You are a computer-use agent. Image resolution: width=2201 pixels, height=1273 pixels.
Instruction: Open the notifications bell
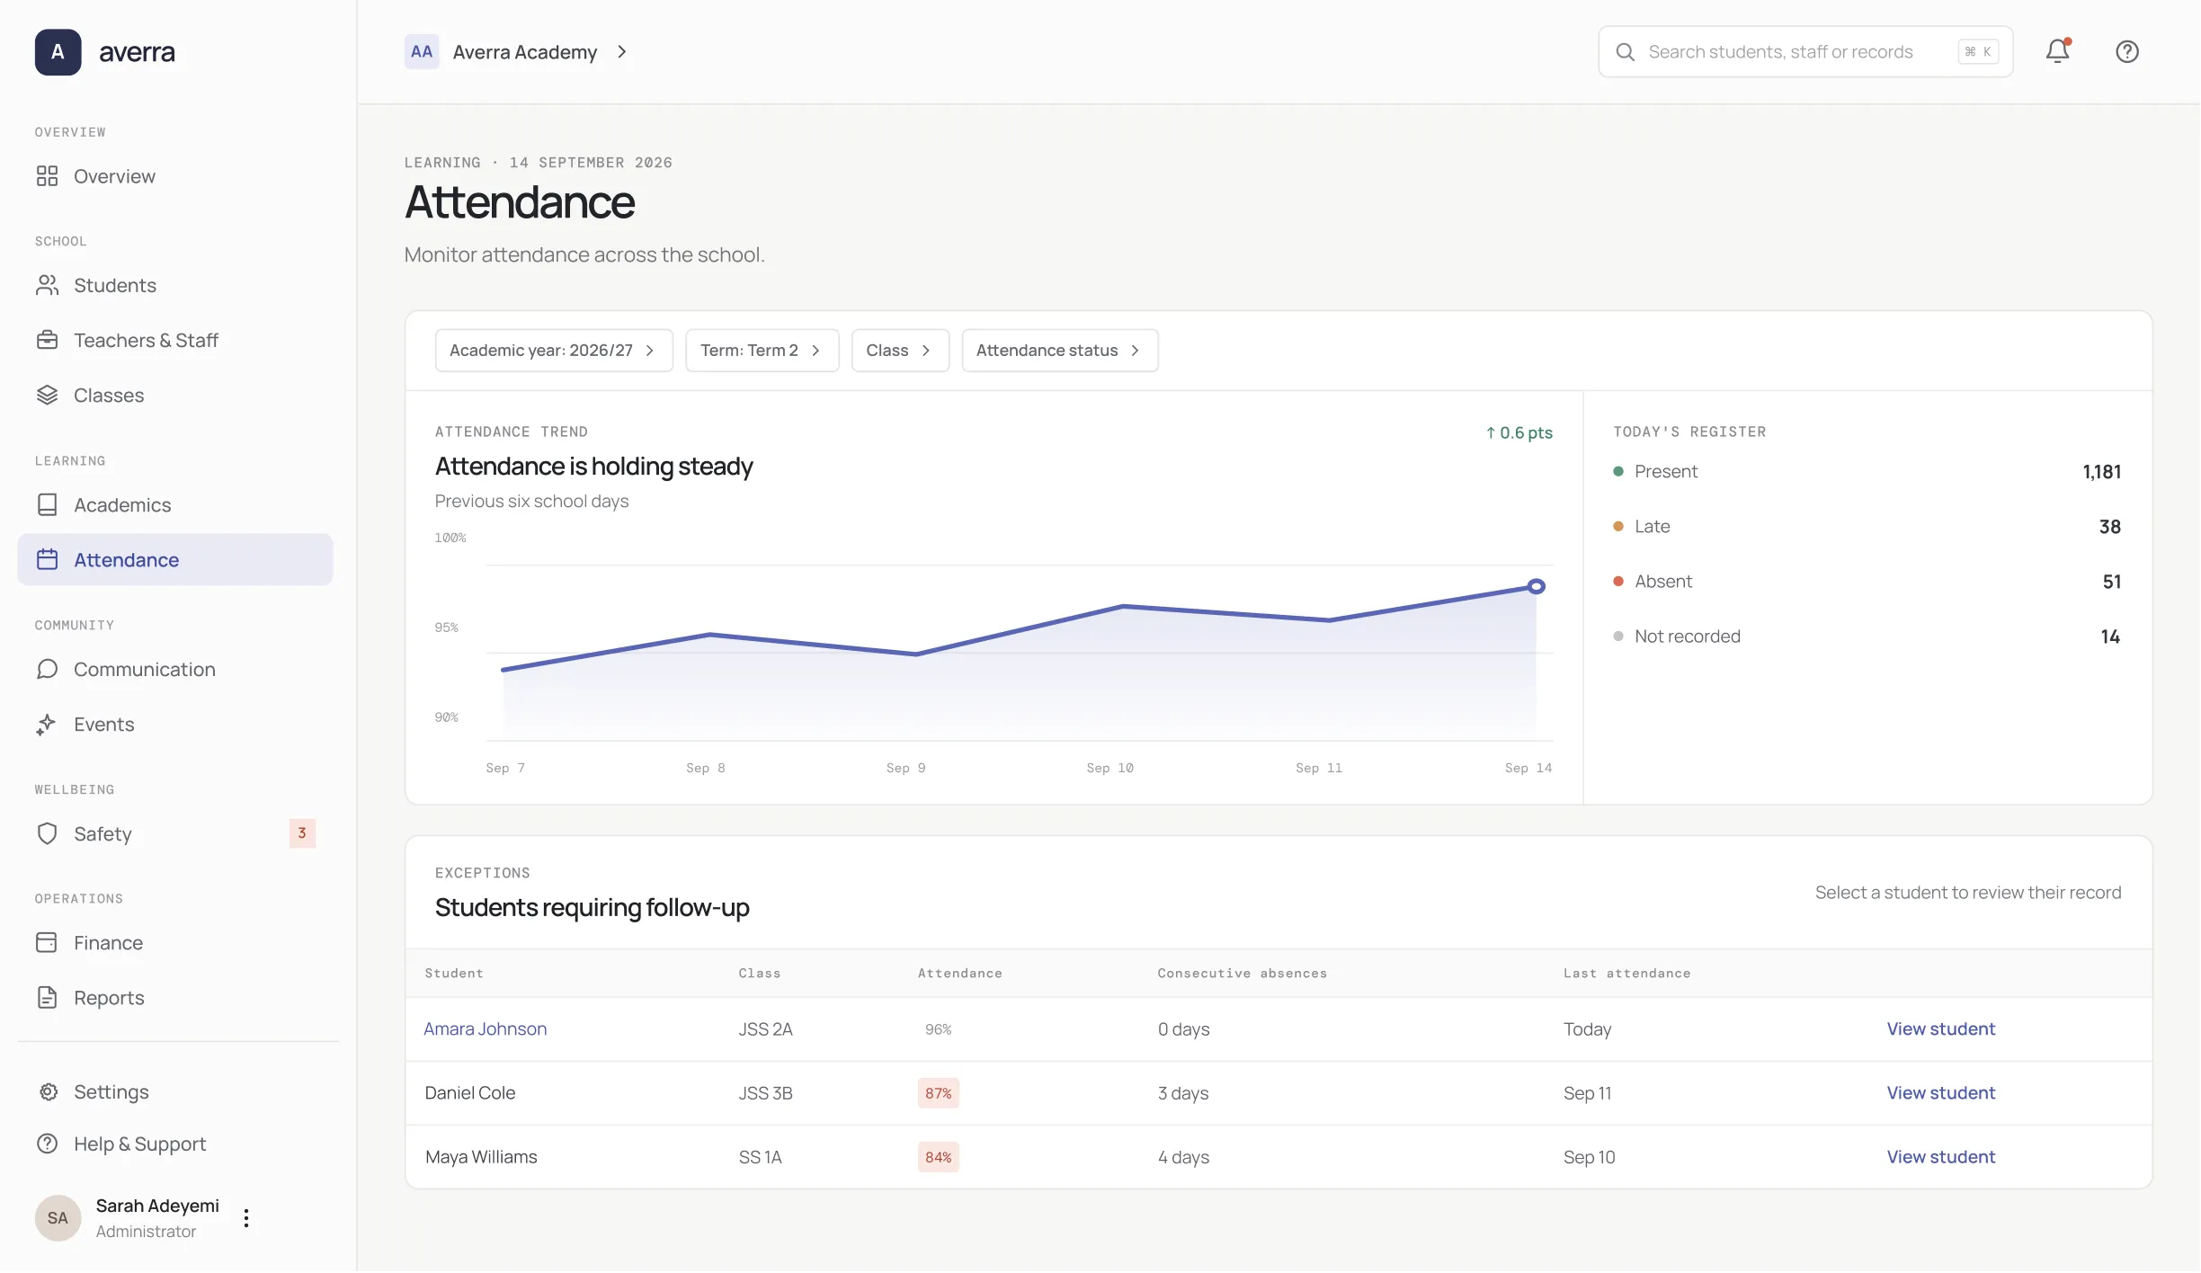coord(2058,51)
